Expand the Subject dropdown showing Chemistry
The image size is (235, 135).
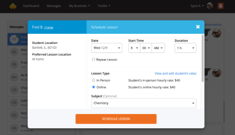click(x=144, y=103)
